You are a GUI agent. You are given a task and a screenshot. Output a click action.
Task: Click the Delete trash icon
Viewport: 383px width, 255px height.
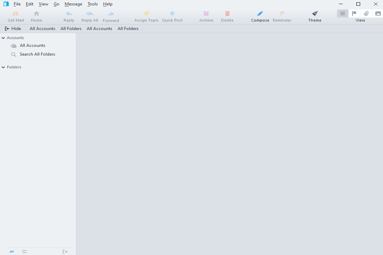coord(227,14)
